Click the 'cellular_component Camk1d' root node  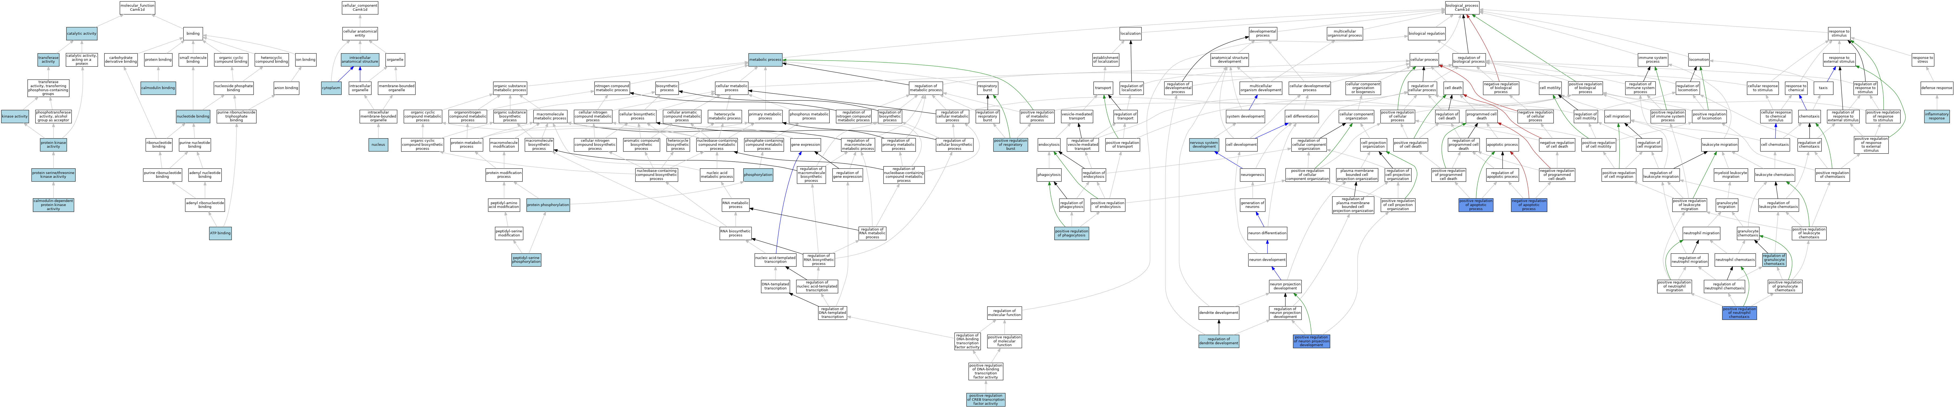pyautogui.click(x=360, y=8)
